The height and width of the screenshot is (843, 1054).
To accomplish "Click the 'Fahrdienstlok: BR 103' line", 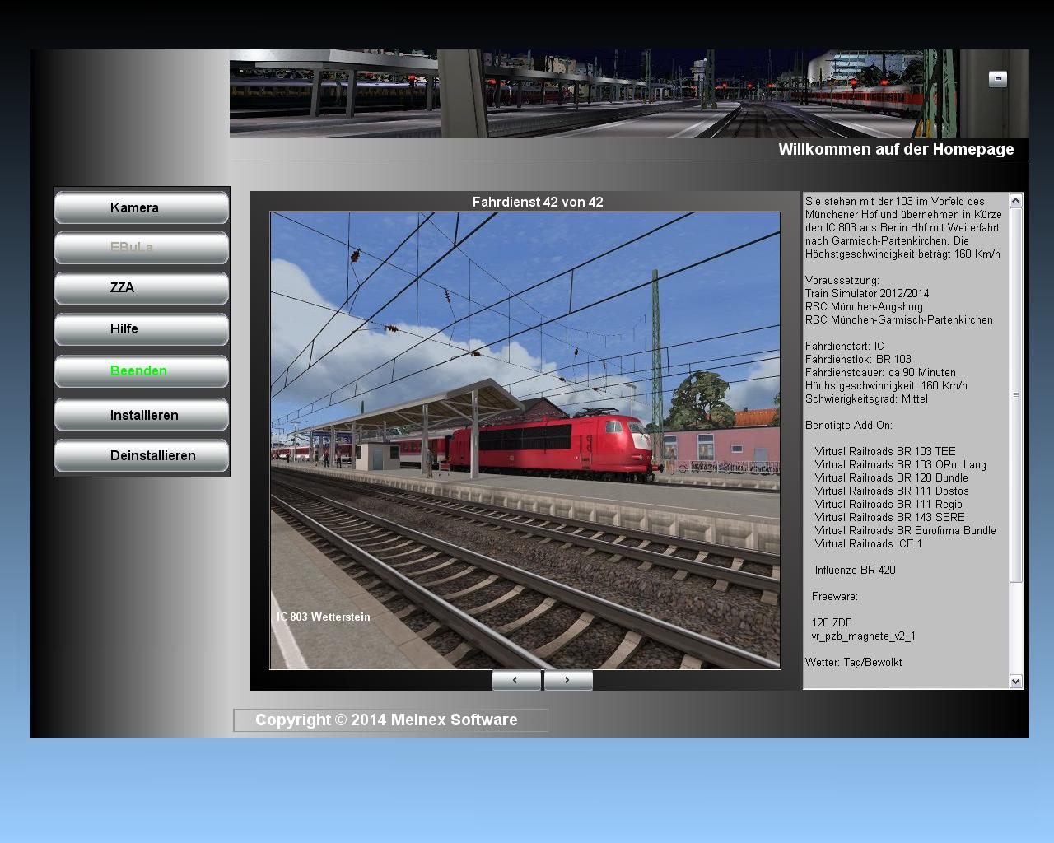I will pyautogui.click(x=859, y=359).
